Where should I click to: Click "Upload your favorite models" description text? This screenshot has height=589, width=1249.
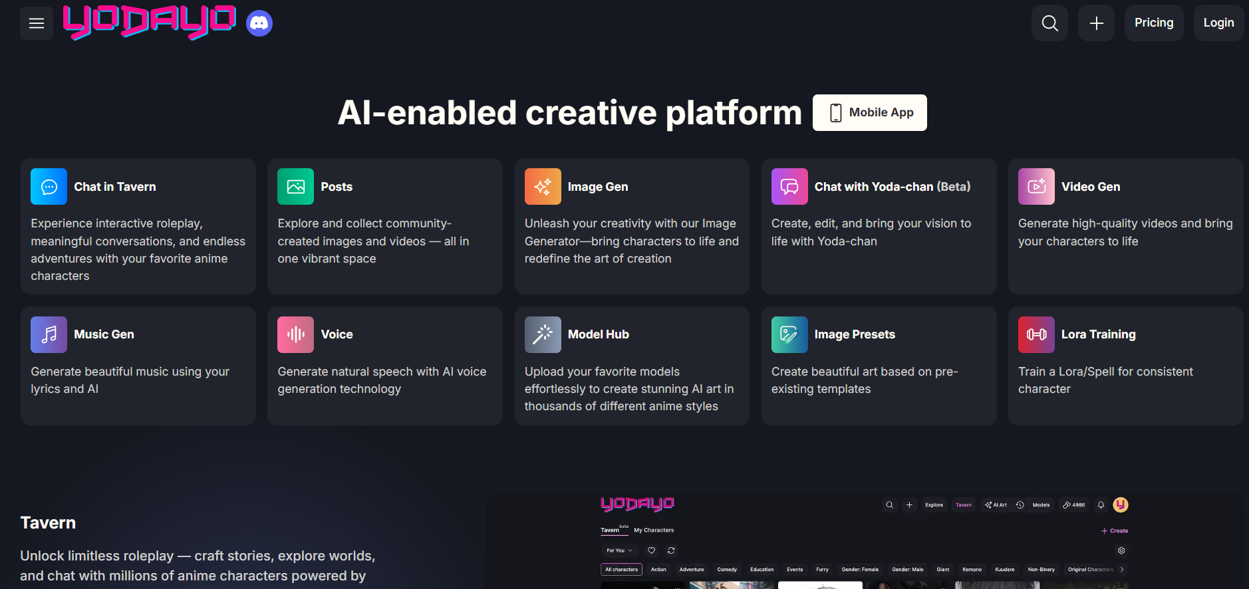tap(629, 389)
